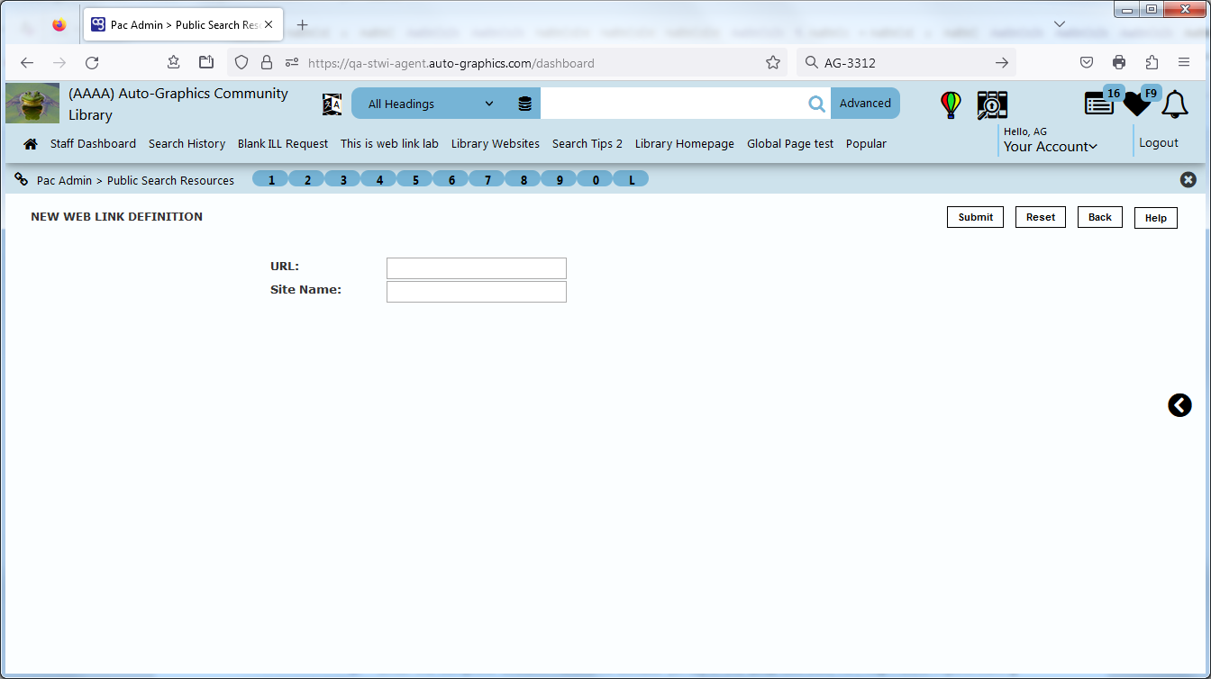Run search with the magnifier icon
This screenshot has width=1211, height=679.
click(x=816, y=104)
